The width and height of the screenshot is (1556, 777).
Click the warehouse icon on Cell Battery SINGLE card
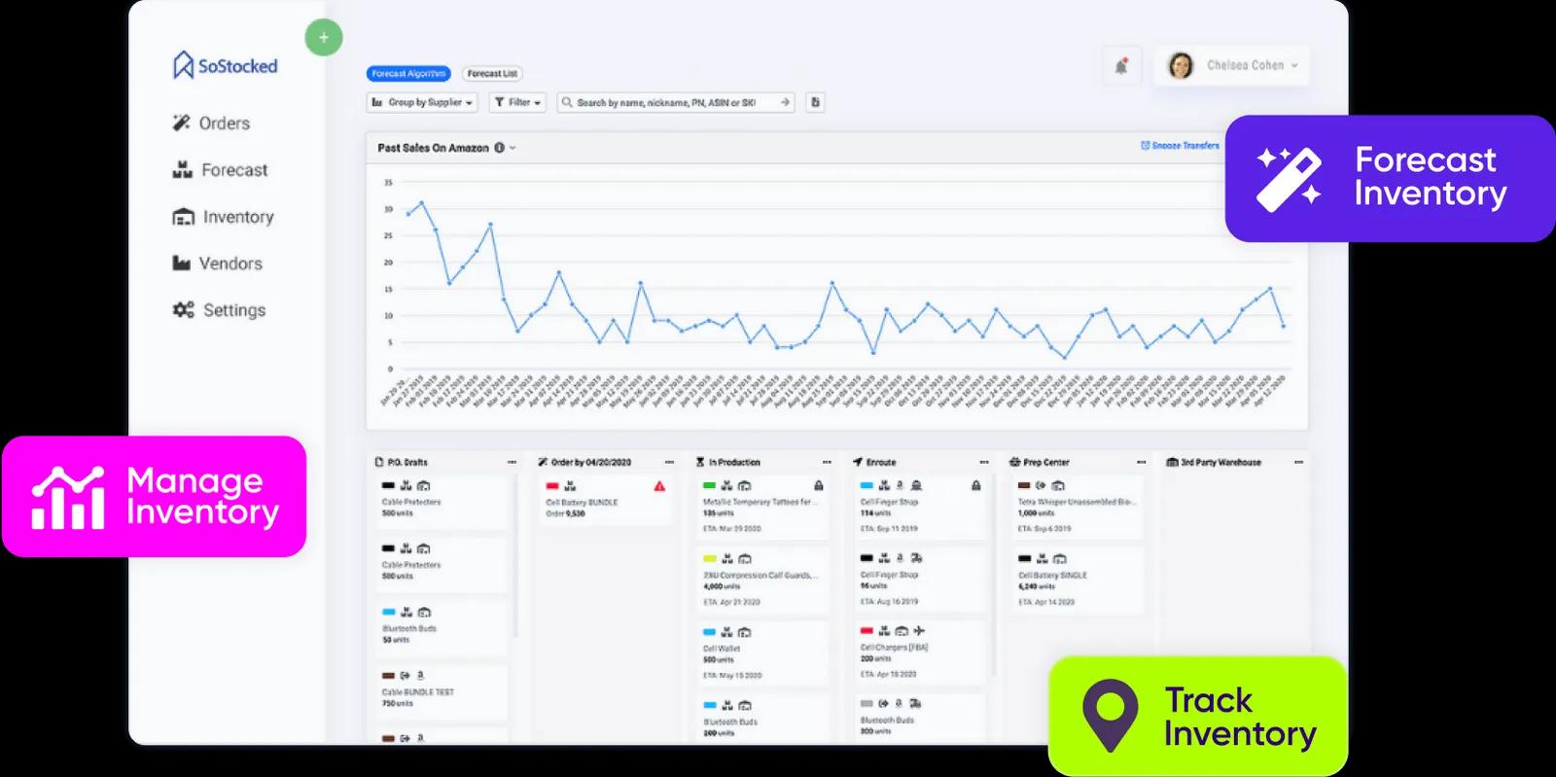(x=1060, y=558)
